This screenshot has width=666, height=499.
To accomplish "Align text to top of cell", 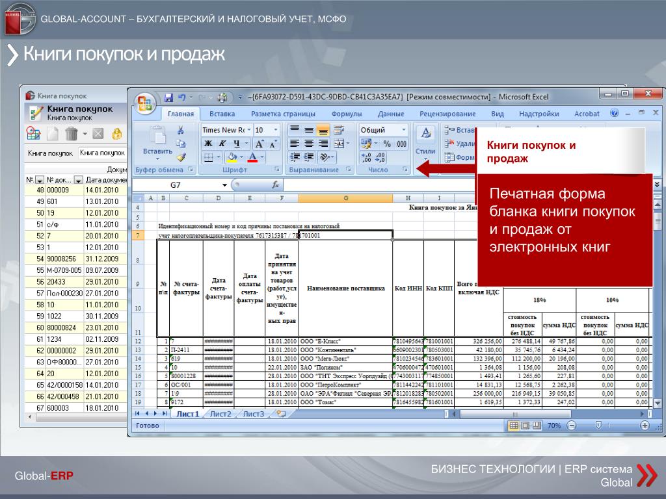I will tap(295, 130).
